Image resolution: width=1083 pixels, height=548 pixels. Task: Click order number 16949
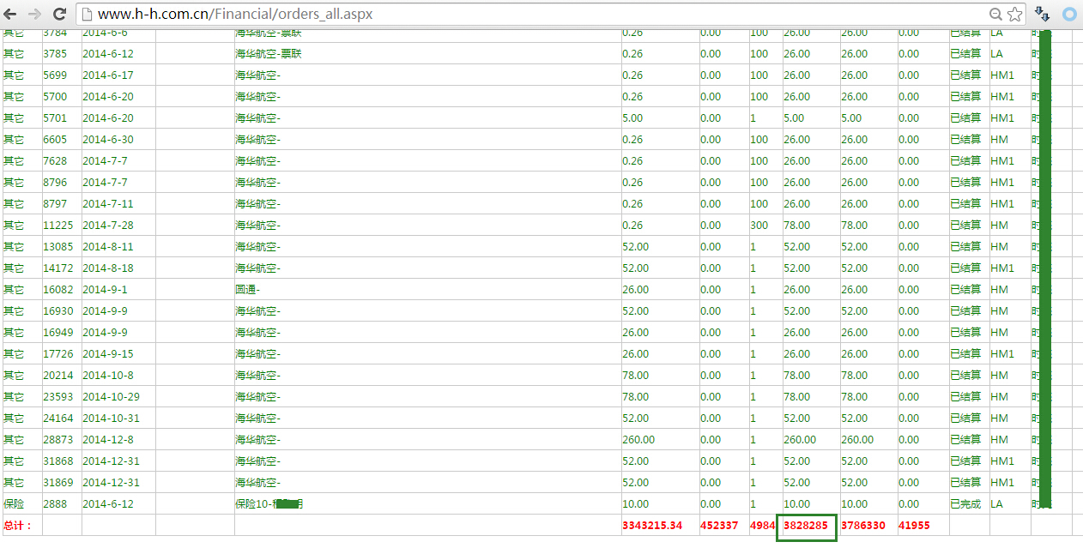[58, 332]
